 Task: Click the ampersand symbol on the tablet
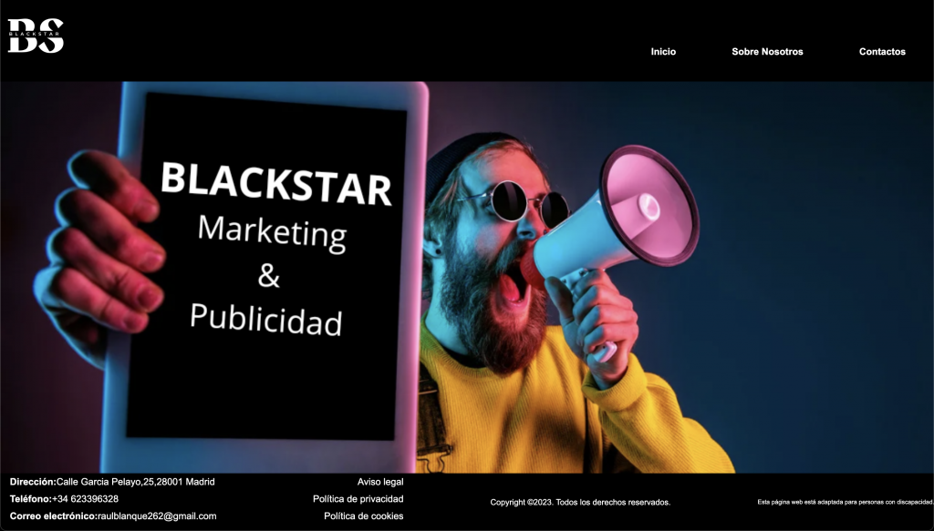tap(268, 275)
